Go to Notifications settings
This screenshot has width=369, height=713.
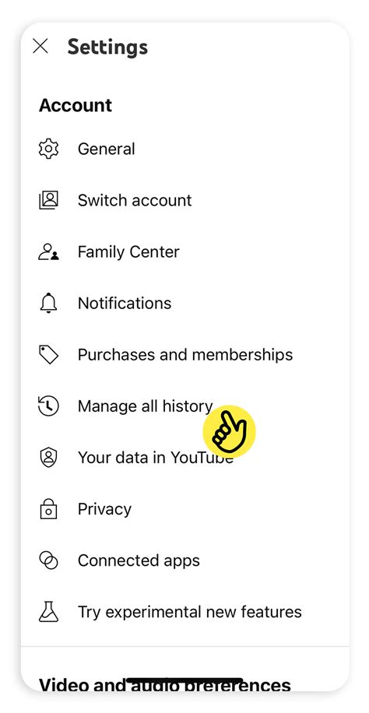184,304
